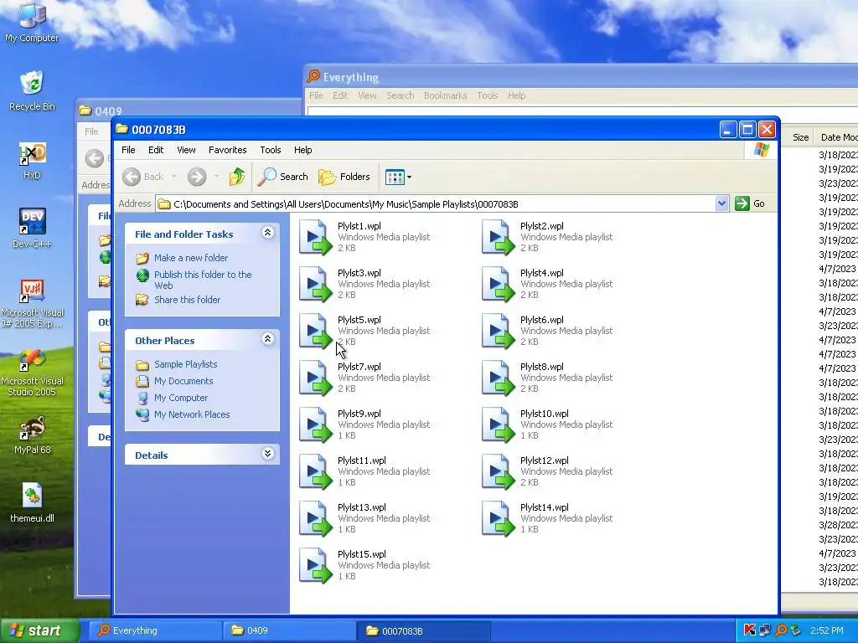This screenshot has height=643, width=858.
Task: Open the Favorites menu
Action: [x=228, y=150]
